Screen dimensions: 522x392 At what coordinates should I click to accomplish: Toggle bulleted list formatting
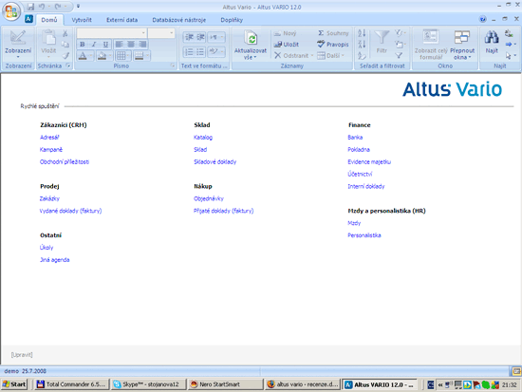coord(200,52)
